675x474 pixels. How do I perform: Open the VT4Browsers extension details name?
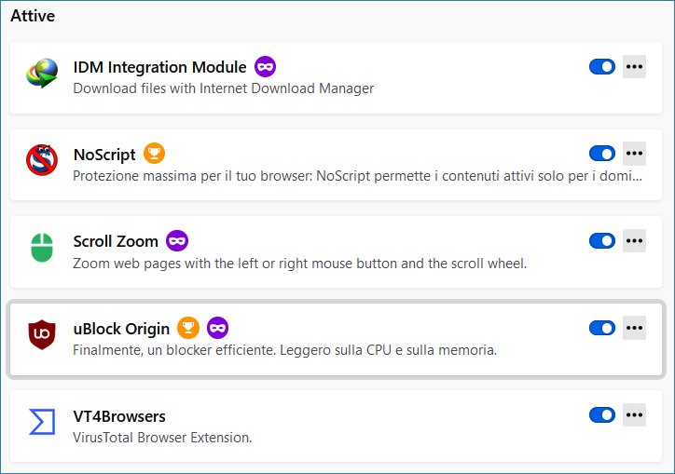[119, 416]
